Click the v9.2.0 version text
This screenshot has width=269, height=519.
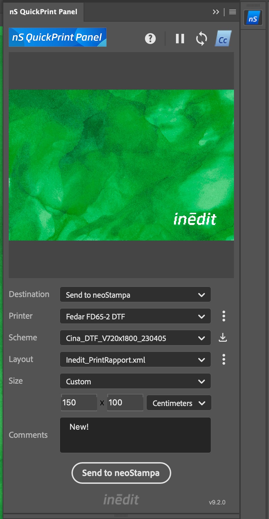[217, 502]
